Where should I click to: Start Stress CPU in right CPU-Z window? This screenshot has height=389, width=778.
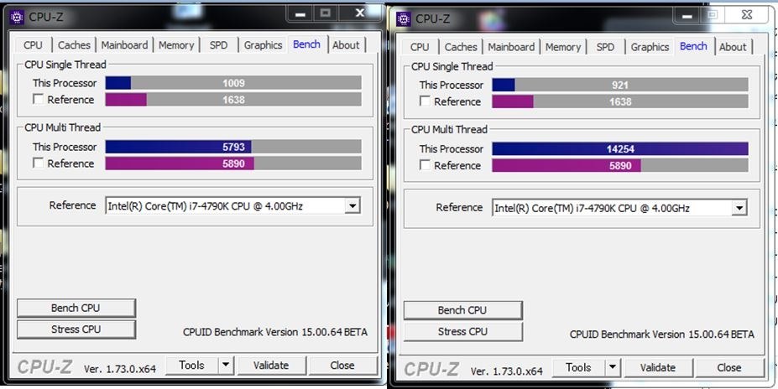point(462,331)
